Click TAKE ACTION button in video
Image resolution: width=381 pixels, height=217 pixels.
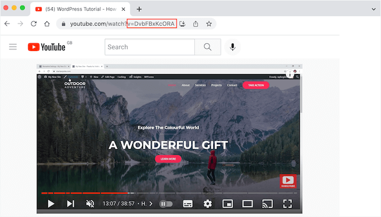(256, 85)
